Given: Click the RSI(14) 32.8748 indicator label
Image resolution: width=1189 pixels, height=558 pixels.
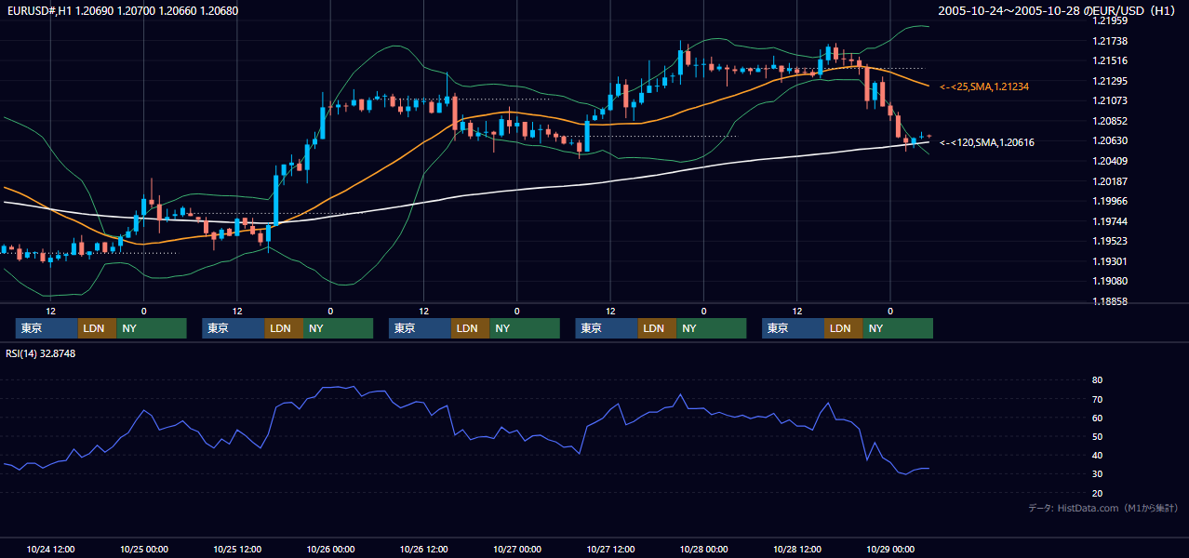Looking at the screenshot, I should click(x=41, y=353).
